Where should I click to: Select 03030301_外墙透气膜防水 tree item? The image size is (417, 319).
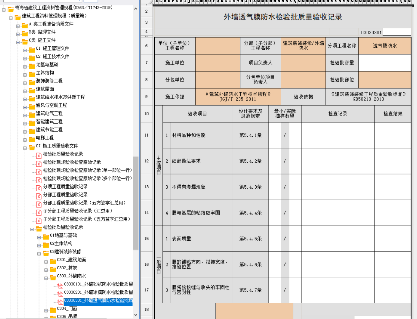(98, 300)
